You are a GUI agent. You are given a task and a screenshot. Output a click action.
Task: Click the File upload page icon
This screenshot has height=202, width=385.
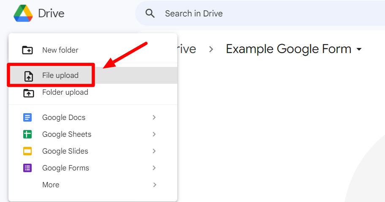click(x=29, y=76)
